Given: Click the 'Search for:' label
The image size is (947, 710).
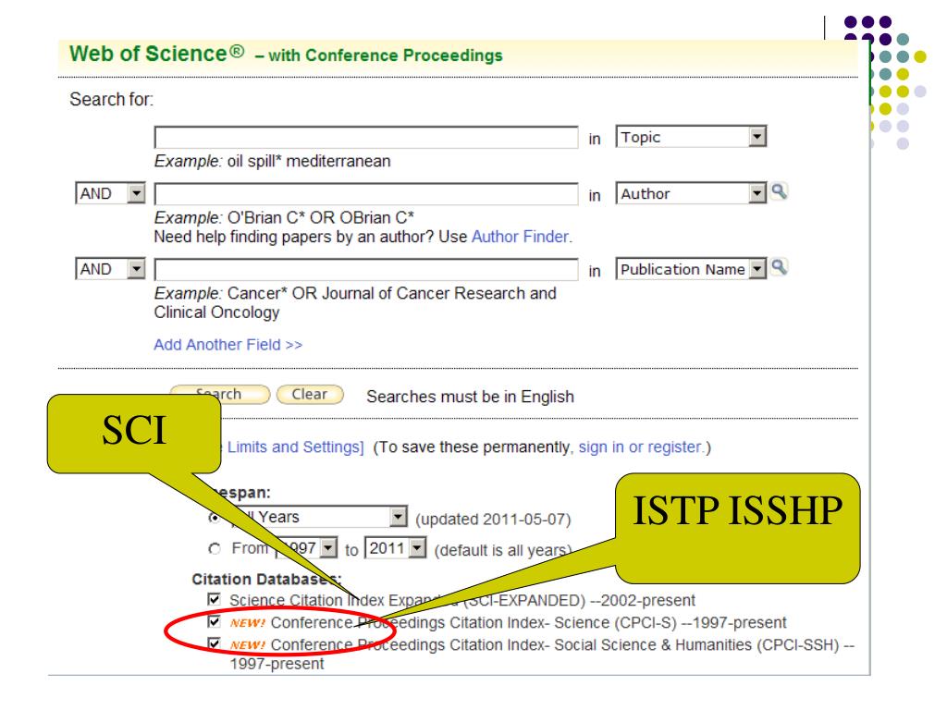Looking at the screenshot, I should pos(112,99).
